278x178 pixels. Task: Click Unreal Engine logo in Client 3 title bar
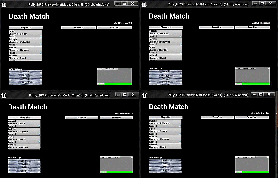click(x=144, y=4)
